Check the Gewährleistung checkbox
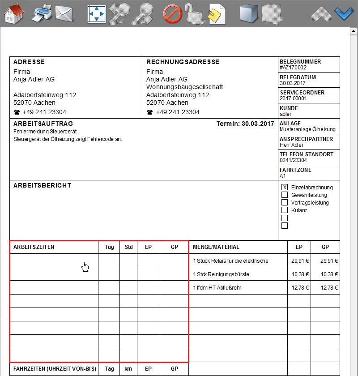The image size is (358, 376). [284, 195]
